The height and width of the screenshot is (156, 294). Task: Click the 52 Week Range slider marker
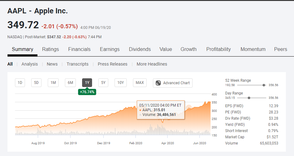(264, 85)
